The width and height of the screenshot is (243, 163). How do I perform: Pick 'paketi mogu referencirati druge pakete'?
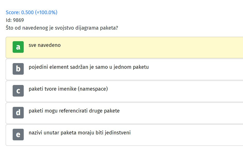coord(74,111)
